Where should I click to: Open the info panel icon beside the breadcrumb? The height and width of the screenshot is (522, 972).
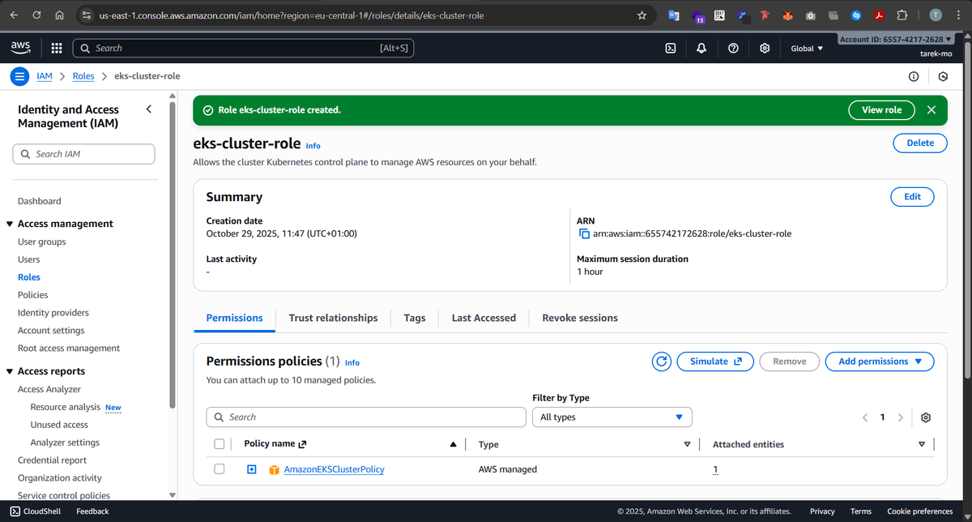[x=914, y=76]
